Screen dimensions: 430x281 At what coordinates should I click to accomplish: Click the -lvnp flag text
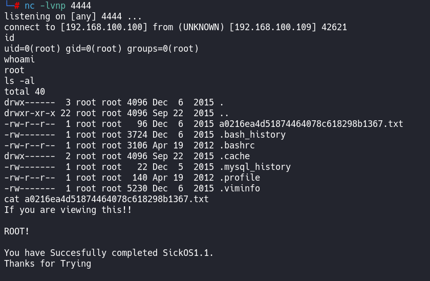53,6
